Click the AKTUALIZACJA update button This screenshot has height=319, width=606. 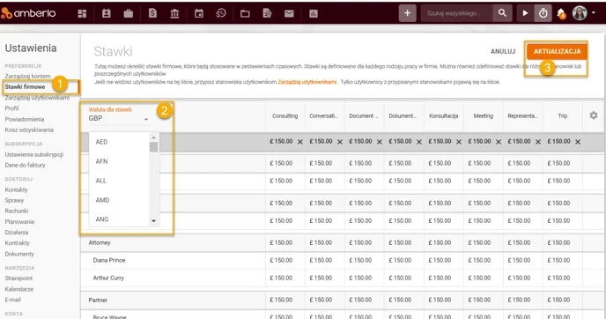coord(557,51)
